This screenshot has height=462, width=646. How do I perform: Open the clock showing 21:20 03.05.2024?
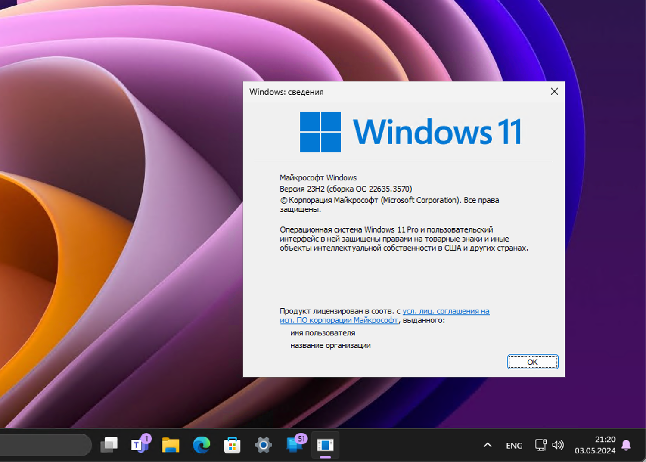coord(595,445)
